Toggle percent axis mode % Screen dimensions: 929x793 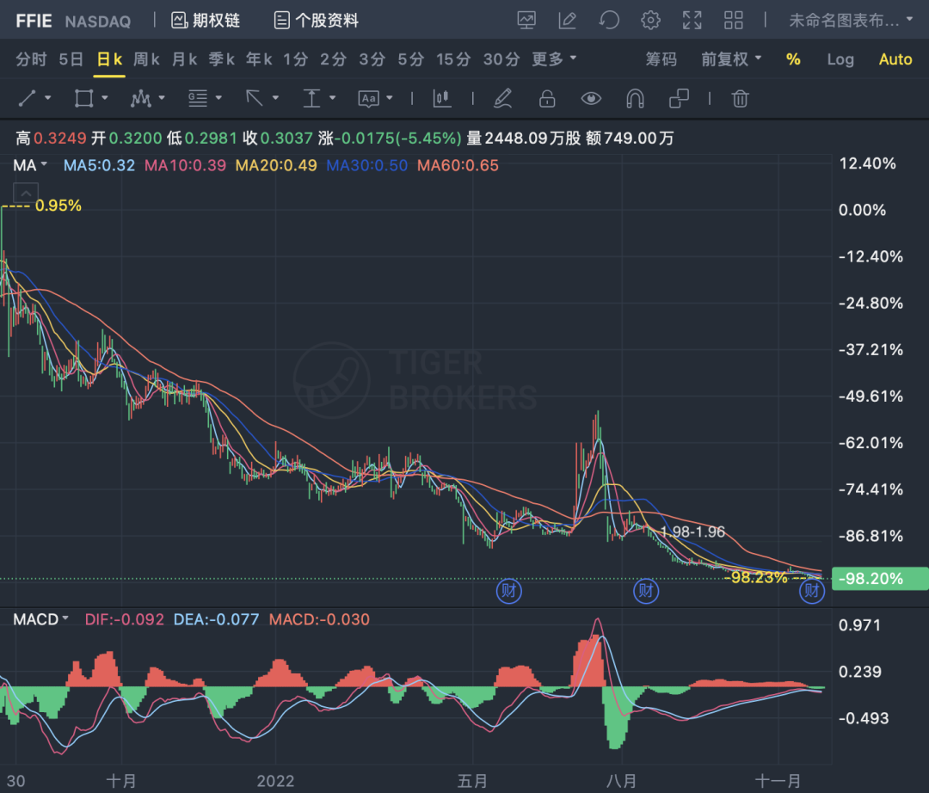tap(793, 59)
